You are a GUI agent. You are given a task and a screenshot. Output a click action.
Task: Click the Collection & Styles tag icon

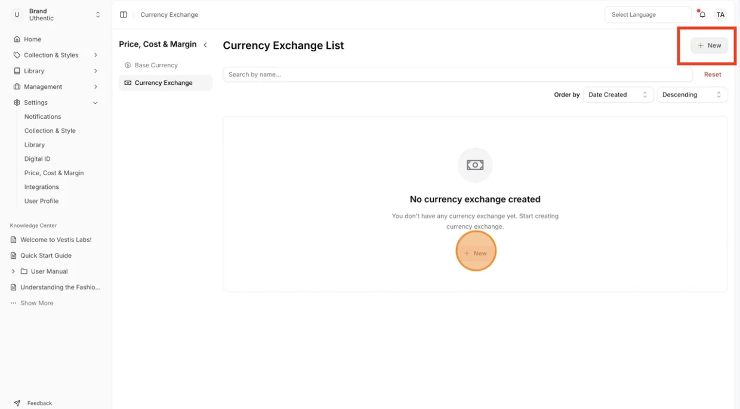point(17,55)
